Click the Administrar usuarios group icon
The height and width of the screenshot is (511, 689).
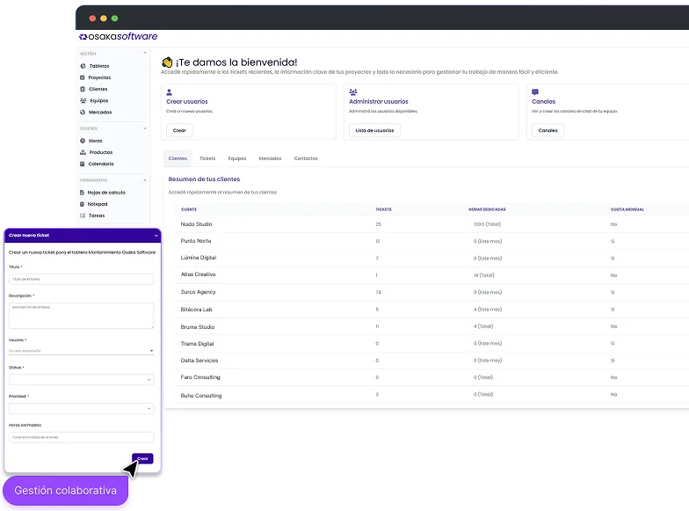pos(353,92)
